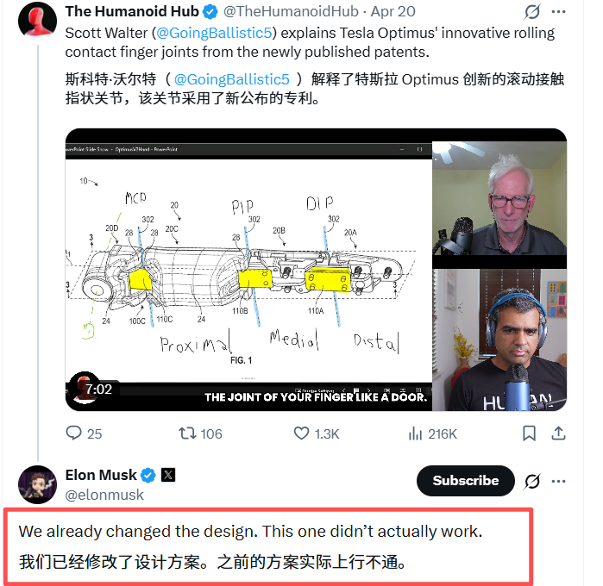Open Elon Musk's profile avatar

point(38,484)
